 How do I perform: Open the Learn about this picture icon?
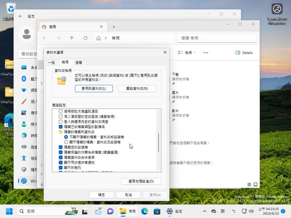tap(277, 10)
